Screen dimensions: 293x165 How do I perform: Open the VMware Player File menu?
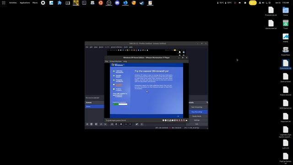click(107, 61)
